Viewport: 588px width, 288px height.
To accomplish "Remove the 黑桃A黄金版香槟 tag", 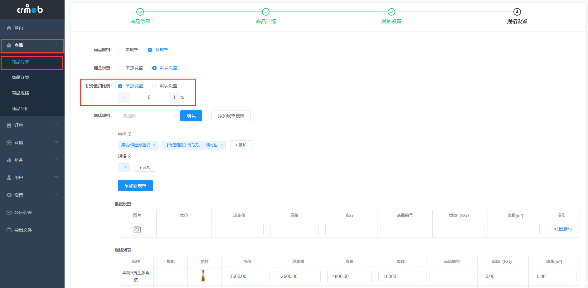I will pyautogui.click(x=154, y=145).
